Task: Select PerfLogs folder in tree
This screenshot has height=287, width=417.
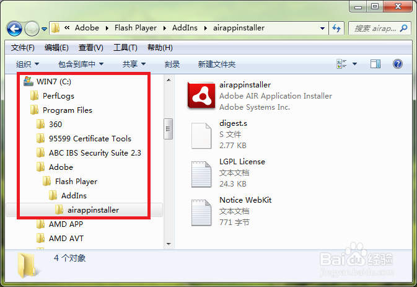Action: pyautogui.click(x=58, y=95)
